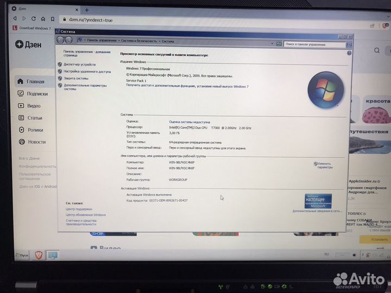Open Ролики in Дзен sidebar

pos(30,130)
